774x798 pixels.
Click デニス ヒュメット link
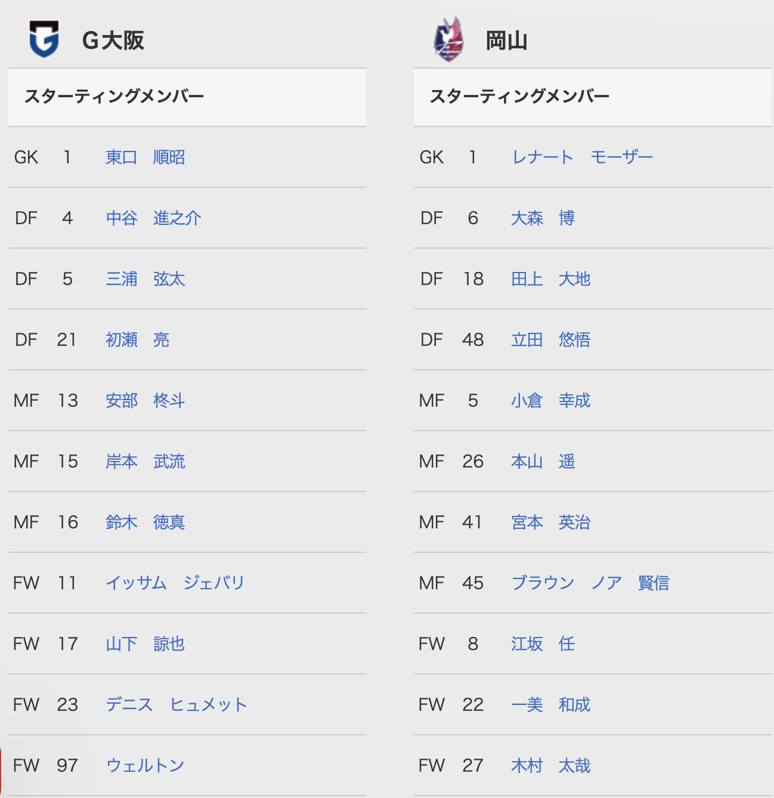click(176, 705)
